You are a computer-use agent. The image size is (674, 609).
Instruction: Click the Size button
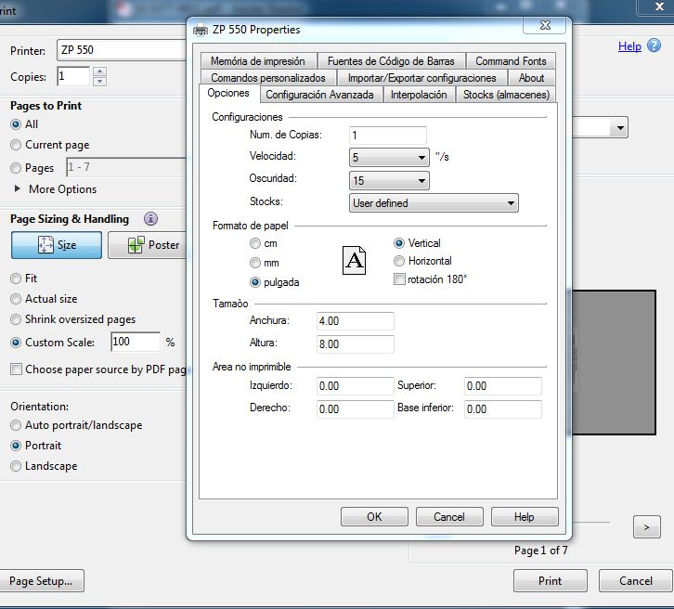(x=57, y=245)
